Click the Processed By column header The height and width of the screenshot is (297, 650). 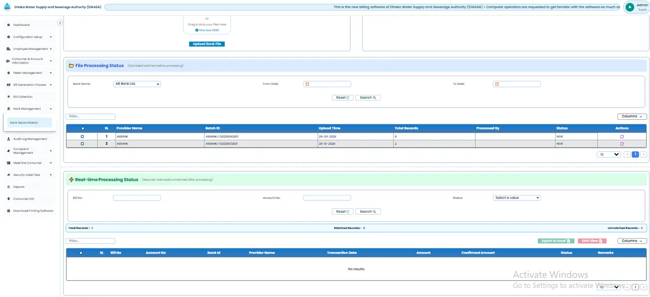(x=488, y=128)
